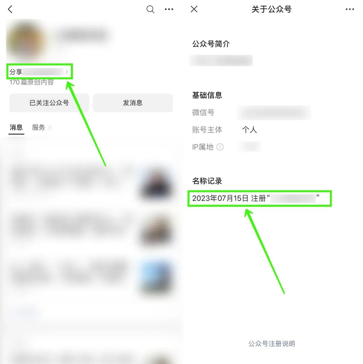363x364 pixels.
Task: Tap the back arrow on the profile page
Action: coord(10,9)
